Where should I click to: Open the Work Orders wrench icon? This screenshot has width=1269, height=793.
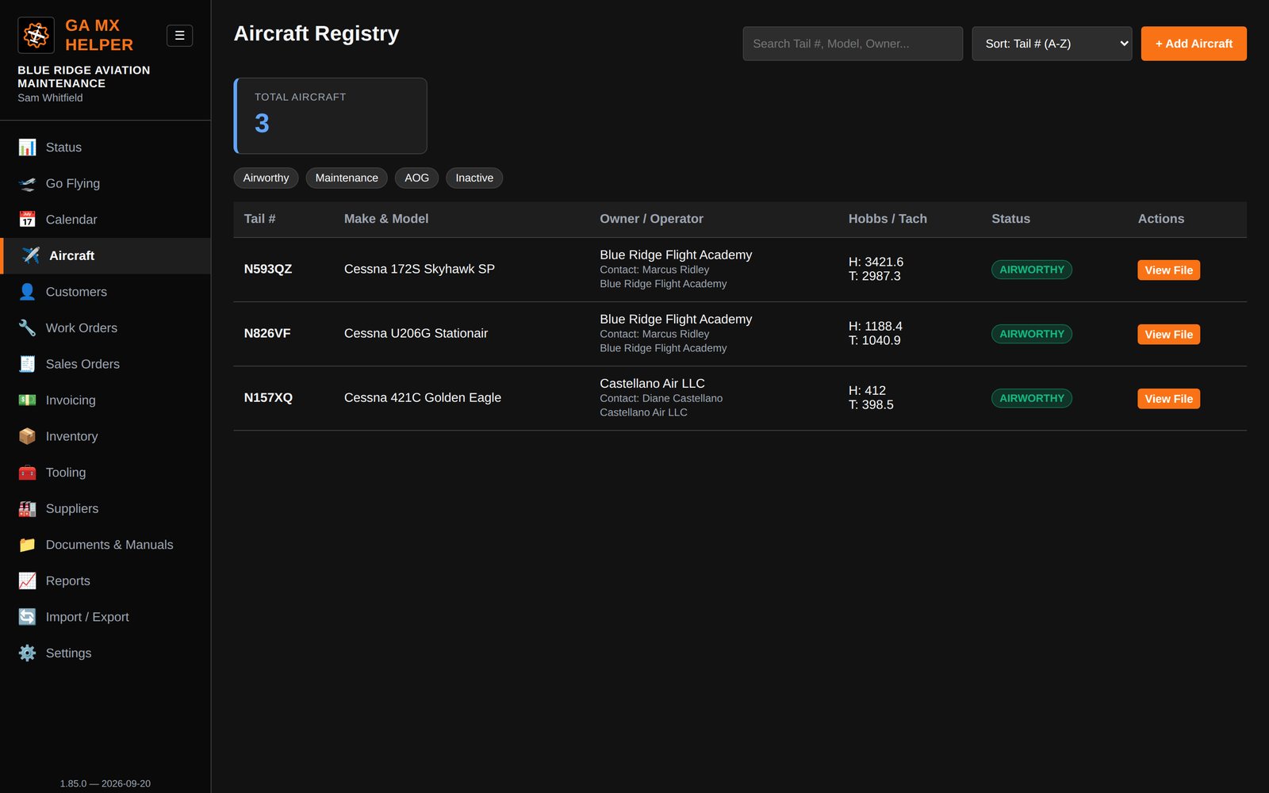(x=27, y=328)
